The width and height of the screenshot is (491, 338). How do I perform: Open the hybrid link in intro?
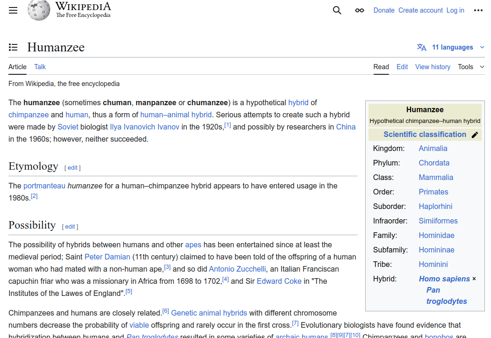click(x=298, y=103)
